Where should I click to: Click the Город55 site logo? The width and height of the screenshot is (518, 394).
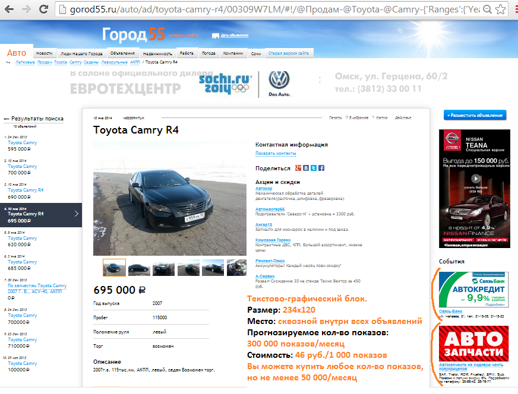(x=134, y=34)
